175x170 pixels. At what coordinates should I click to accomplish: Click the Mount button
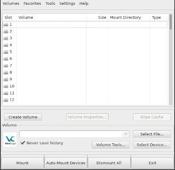pyautogui.click(x=22, y=163)
